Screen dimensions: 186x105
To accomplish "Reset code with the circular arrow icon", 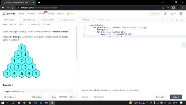I will (172, 20).
